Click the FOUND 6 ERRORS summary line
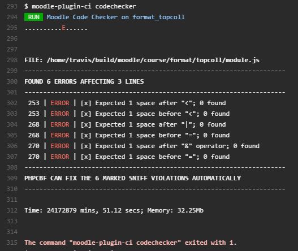This screenshot has width=298, height=251. 84,82
